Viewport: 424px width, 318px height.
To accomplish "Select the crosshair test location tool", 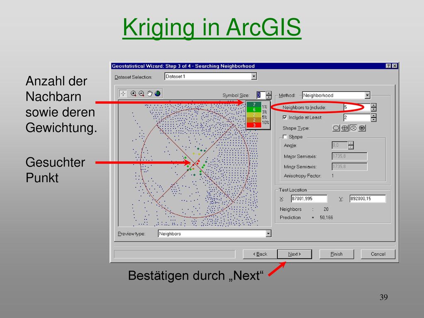I will tap(123, 94).
